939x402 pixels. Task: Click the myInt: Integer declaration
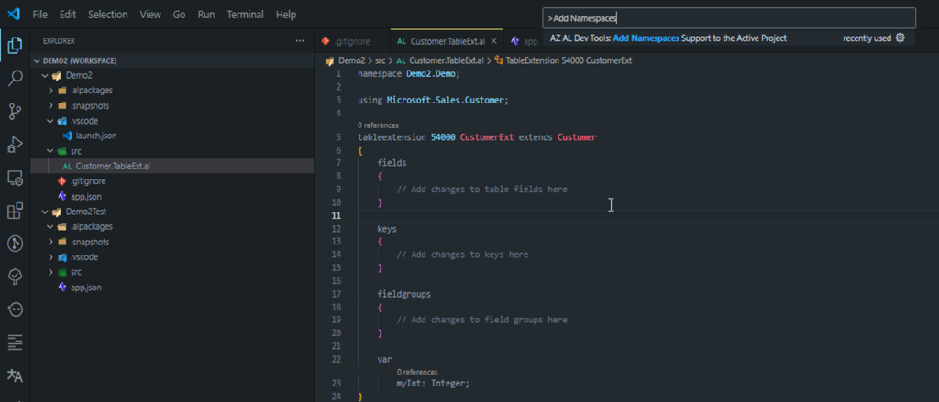pos(434,384)
